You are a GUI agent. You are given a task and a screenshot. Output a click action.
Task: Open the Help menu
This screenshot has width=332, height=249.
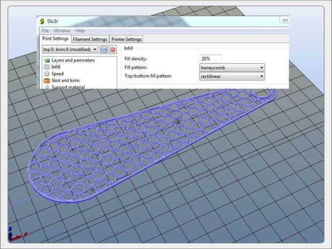80,31
